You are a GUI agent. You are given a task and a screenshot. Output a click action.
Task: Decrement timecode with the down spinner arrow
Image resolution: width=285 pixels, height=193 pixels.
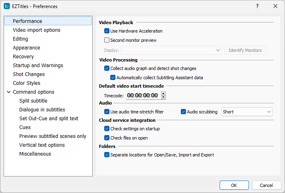coord(163,97)
